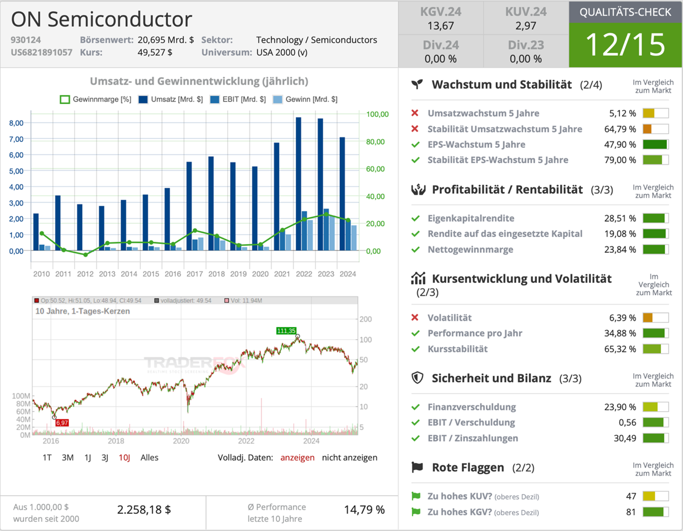
Task: Click the 12/15 Qualitäts-Check score box
Action: pos(625,44)
